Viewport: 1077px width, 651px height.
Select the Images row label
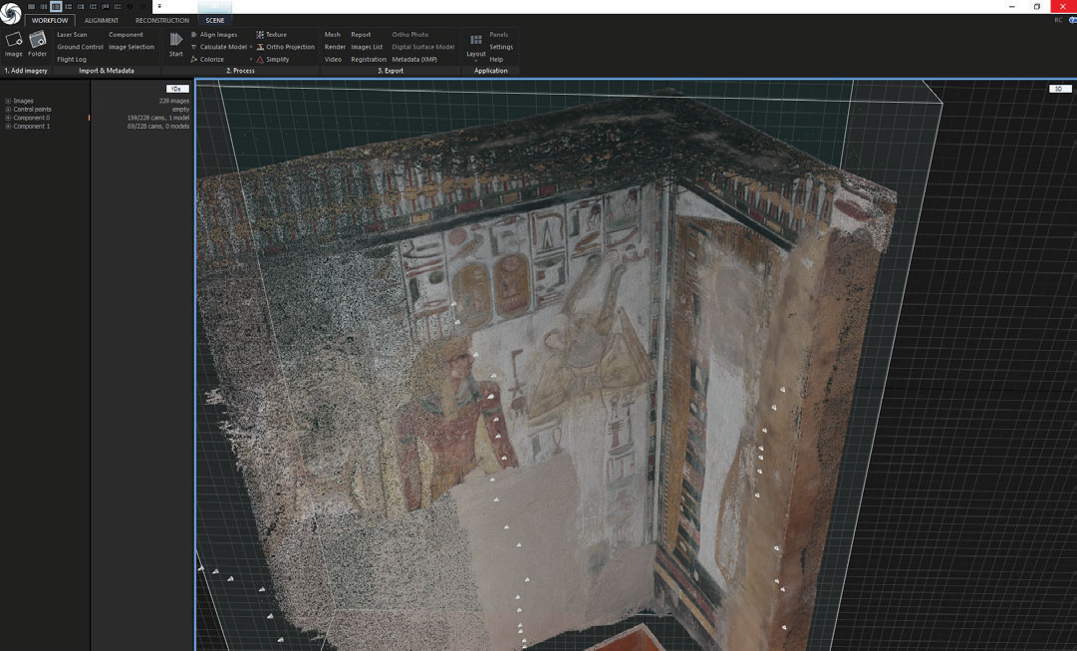[x=23, y=101]
